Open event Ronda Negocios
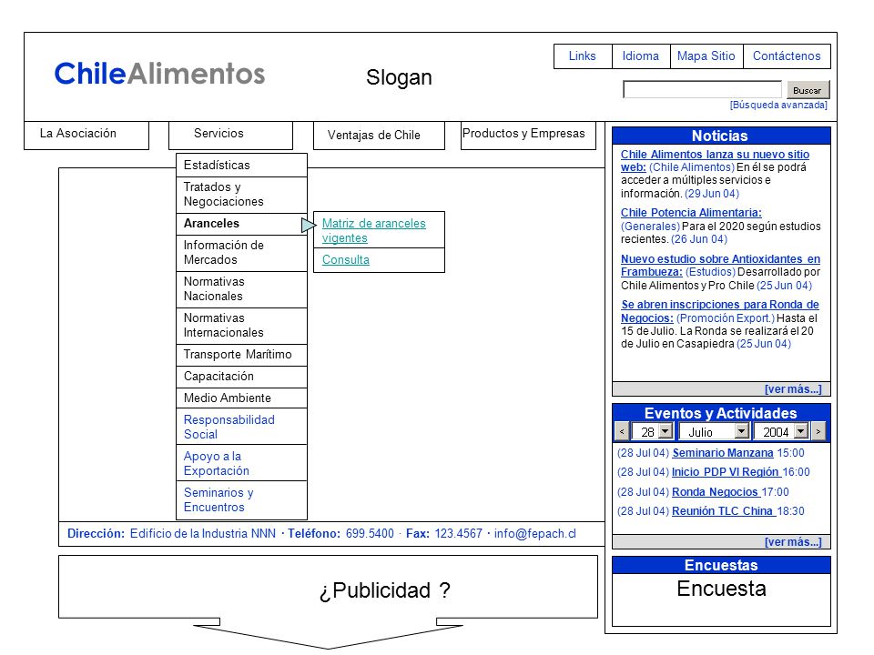This screenshot has width=874, height=655. tap(716, 492)
